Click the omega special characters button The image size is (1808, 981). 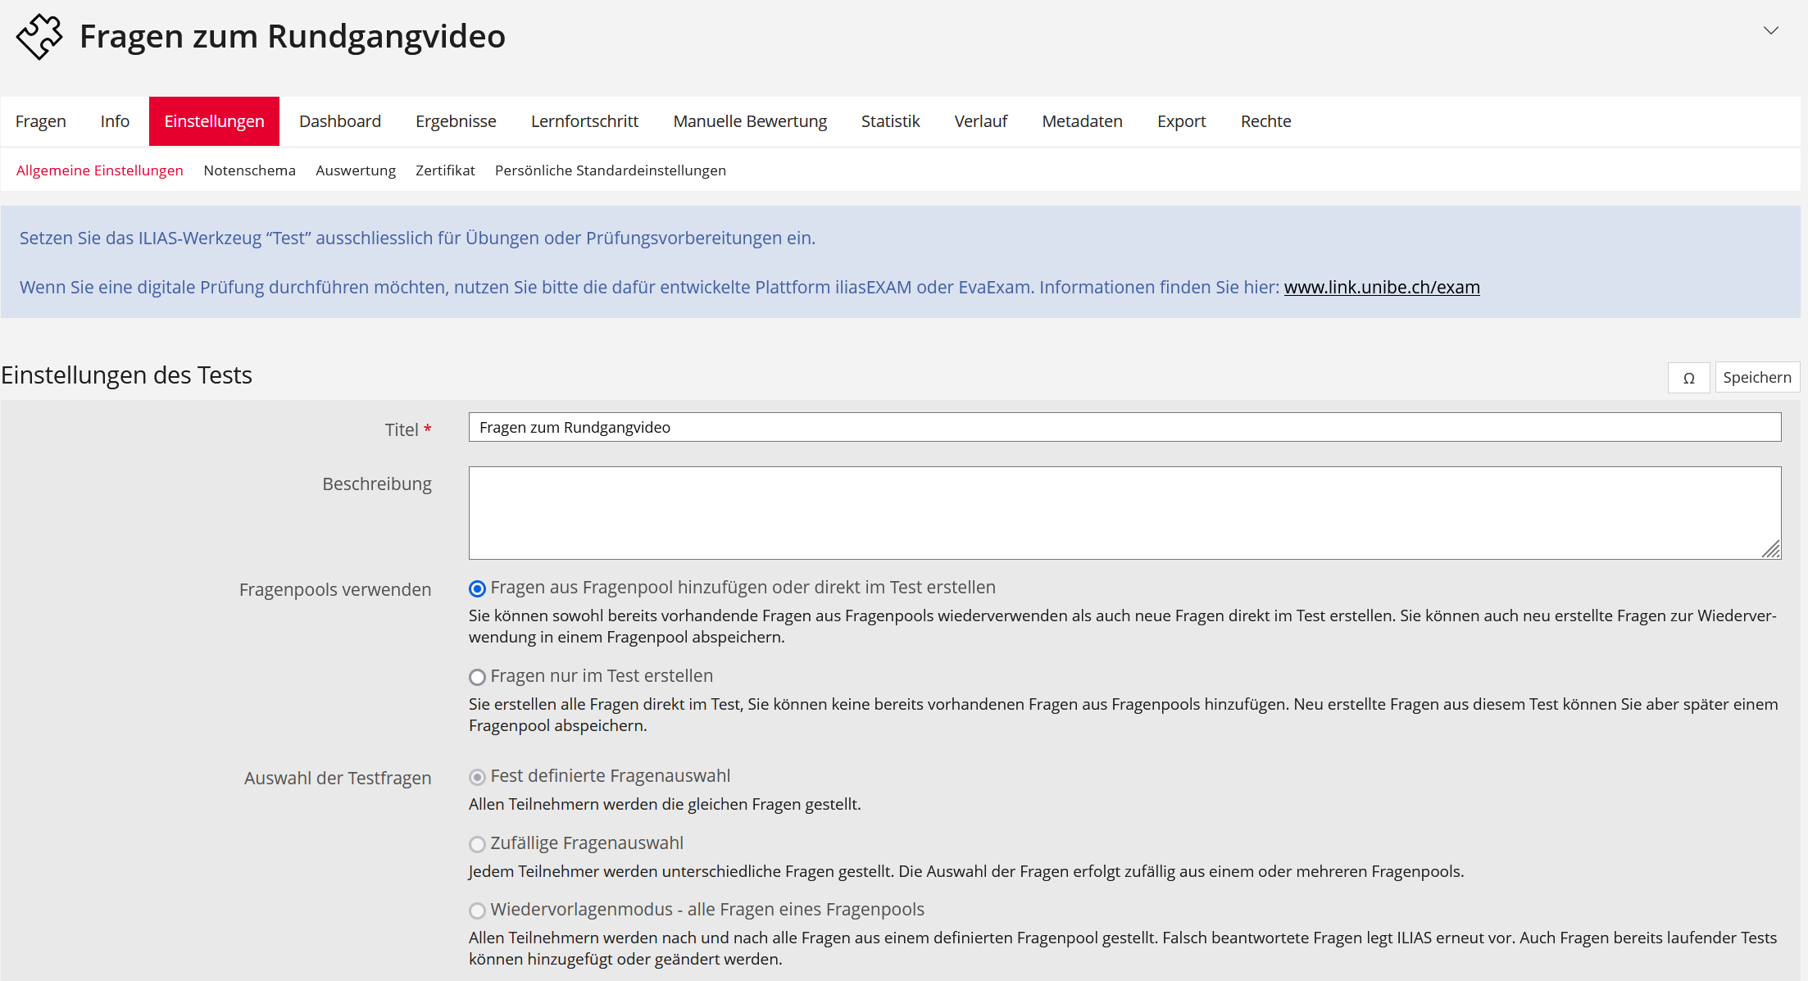coord(1688,378)
